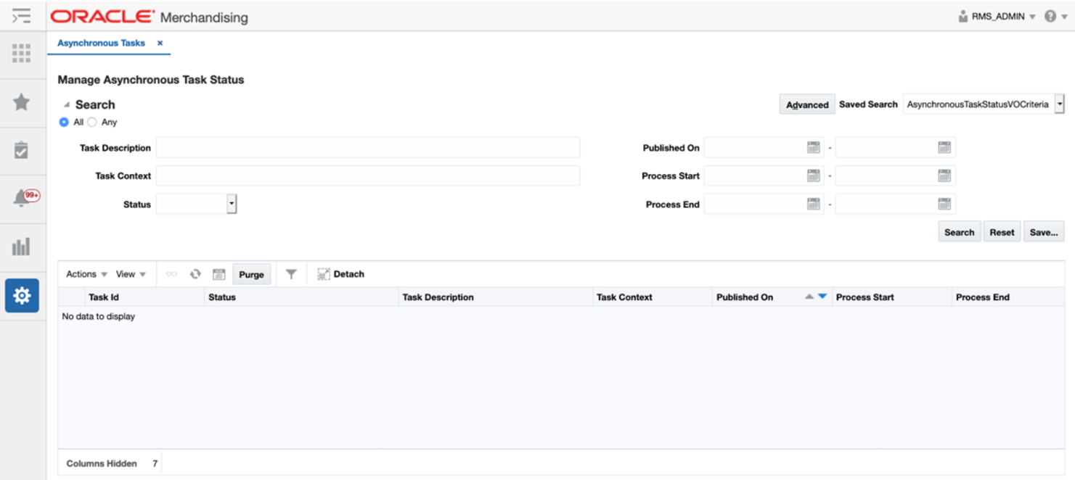Click the Purge button
Screen dimensions: 1075x480
point(252,274)
